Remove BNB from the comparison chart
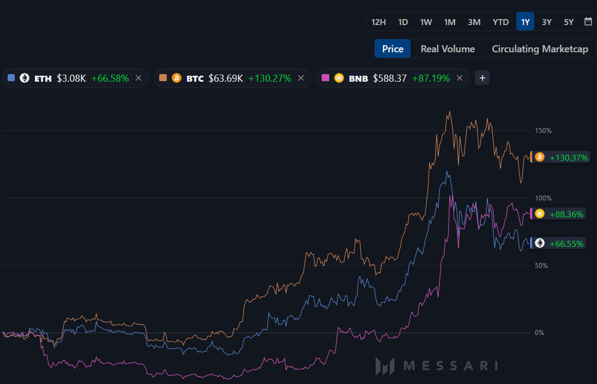 pyautogui.click(x=460, y=78)
